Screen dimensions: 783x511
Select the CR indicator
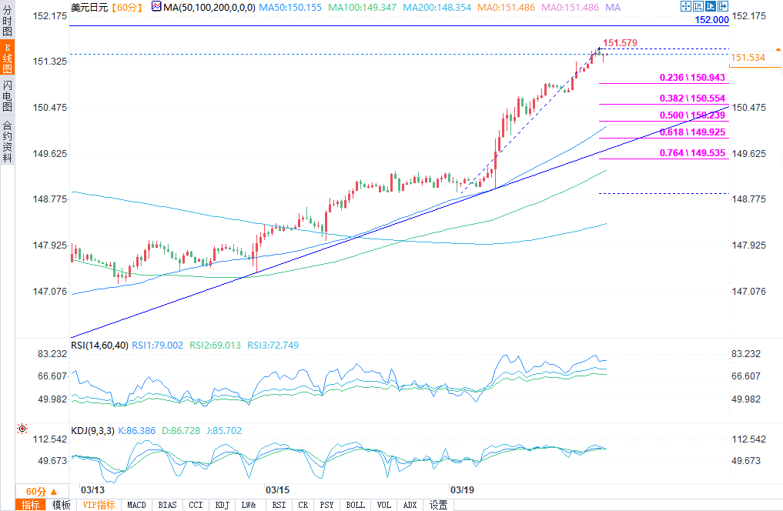click(x=303, y=505)
